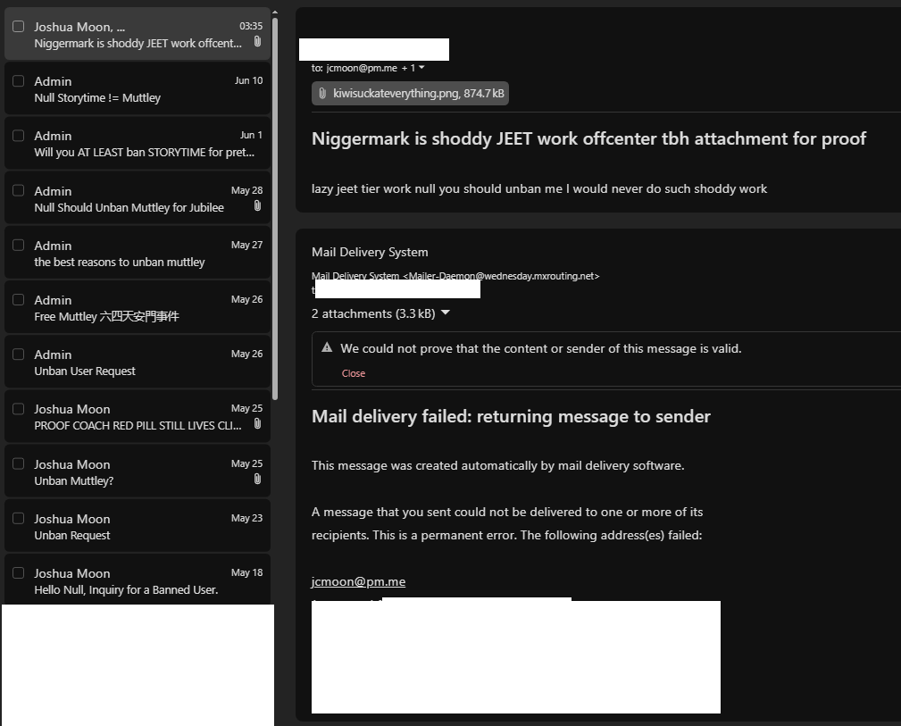901x726 pixels.
Task: Select checkbox for 'the best reasons to unban muttley'
Action: click(18, 246)
